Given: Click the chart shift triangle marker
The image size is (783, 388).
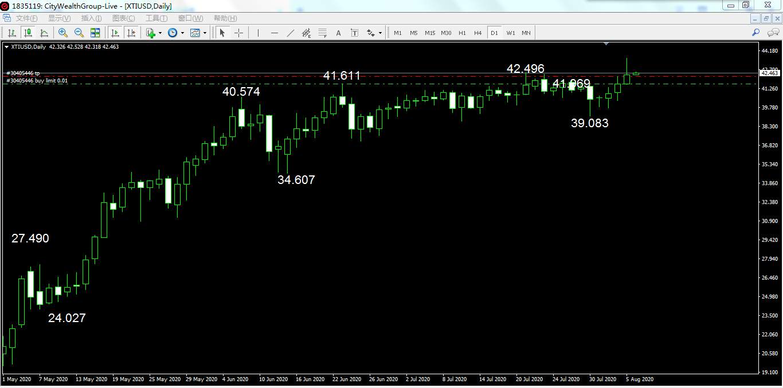Looking at the screenshot, I should coord(606,43).
